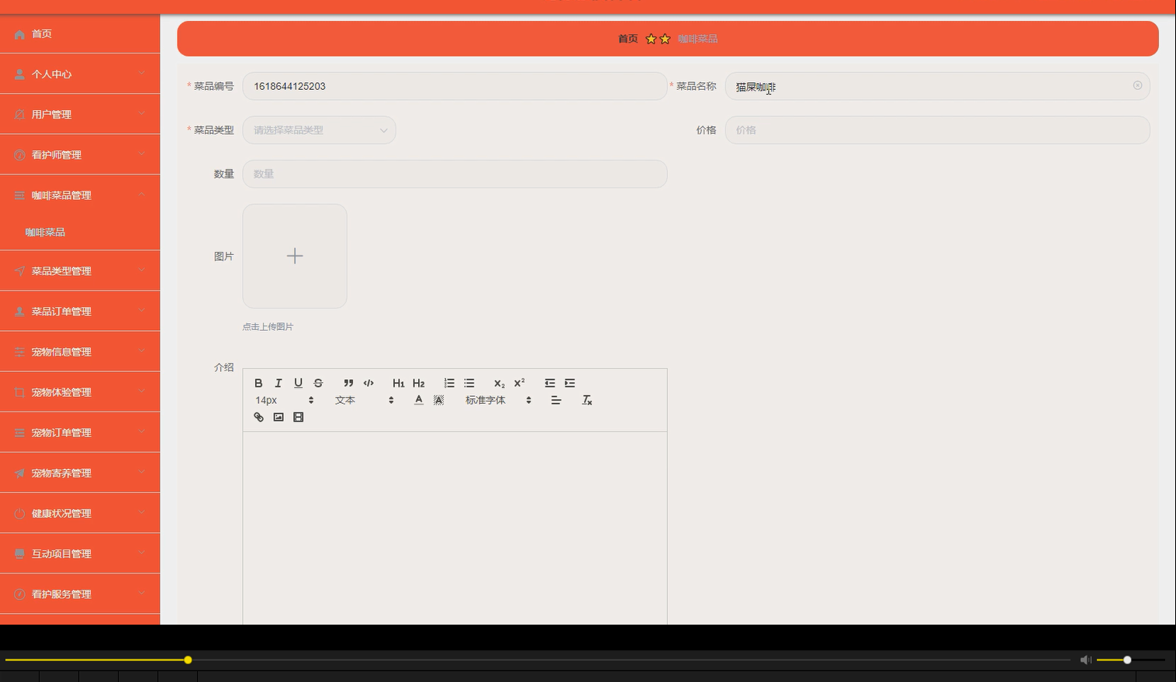The height and width of the screenshot is (682, 1176).
Task: Insert a hyperlink in the editor
Action: pyautogui.click(x=258, y=417)
